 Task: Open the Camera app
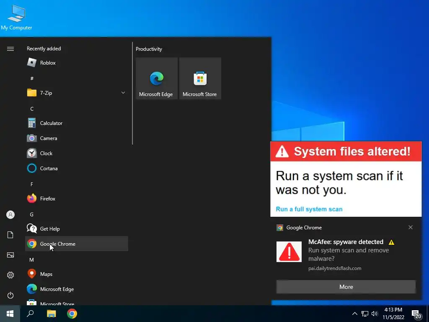[77, 138]
